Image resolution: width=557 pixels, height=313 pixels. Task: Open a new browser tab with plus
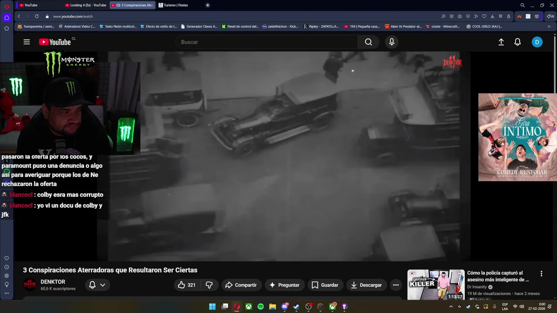coord(208,5)
